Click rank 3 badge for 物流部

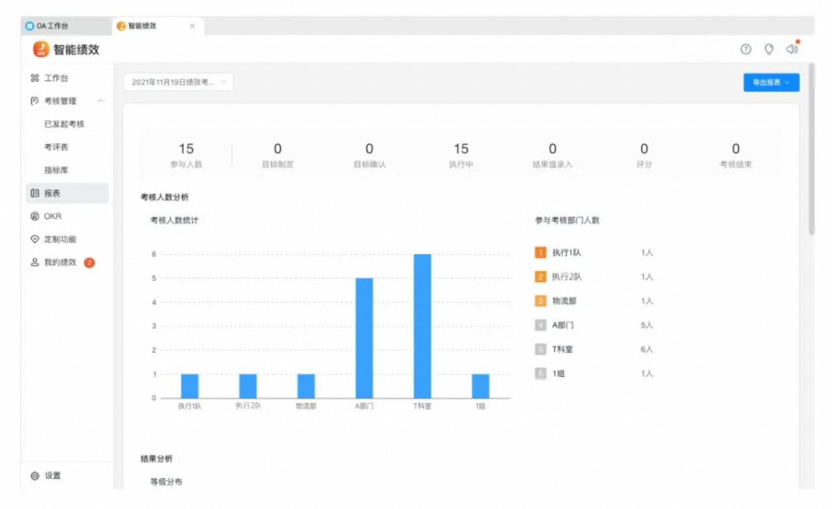tap(540, 300)
